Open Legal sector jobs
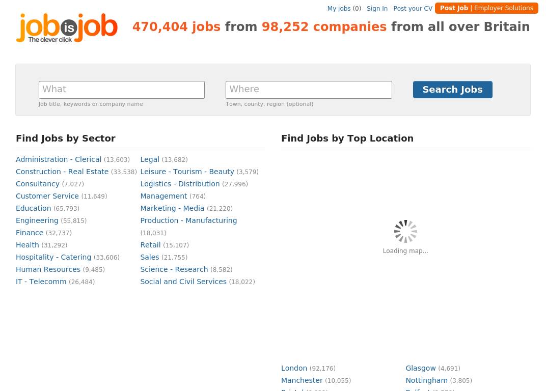Image resolution: width=546 pixels, height=391 pixels. tap(150, 159)
